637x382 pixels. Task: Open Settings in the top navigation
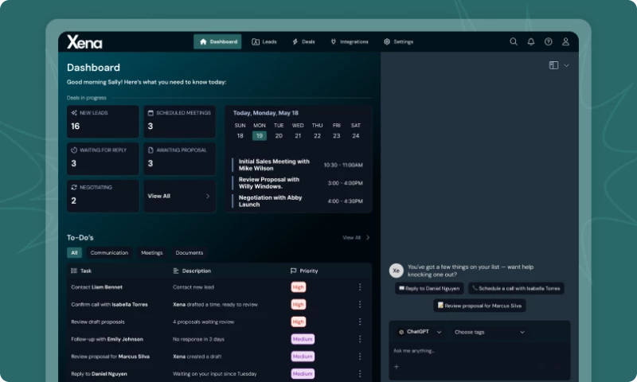(399, 41)
